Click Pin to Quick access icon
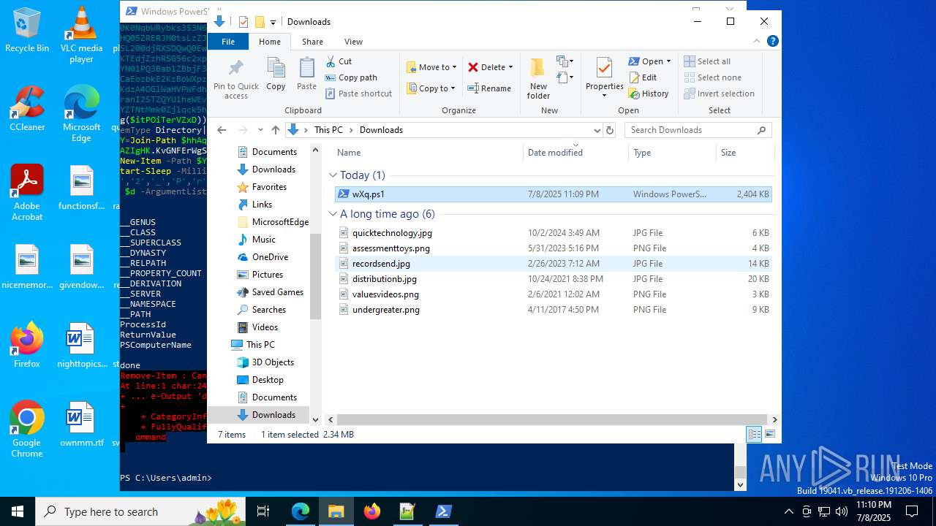The image size is (936, 526). coord(235,79)
